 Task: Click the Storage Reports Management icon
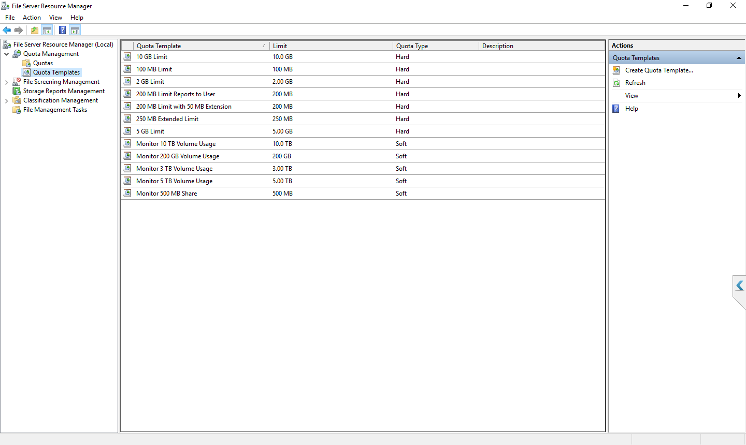pos(17,91)
